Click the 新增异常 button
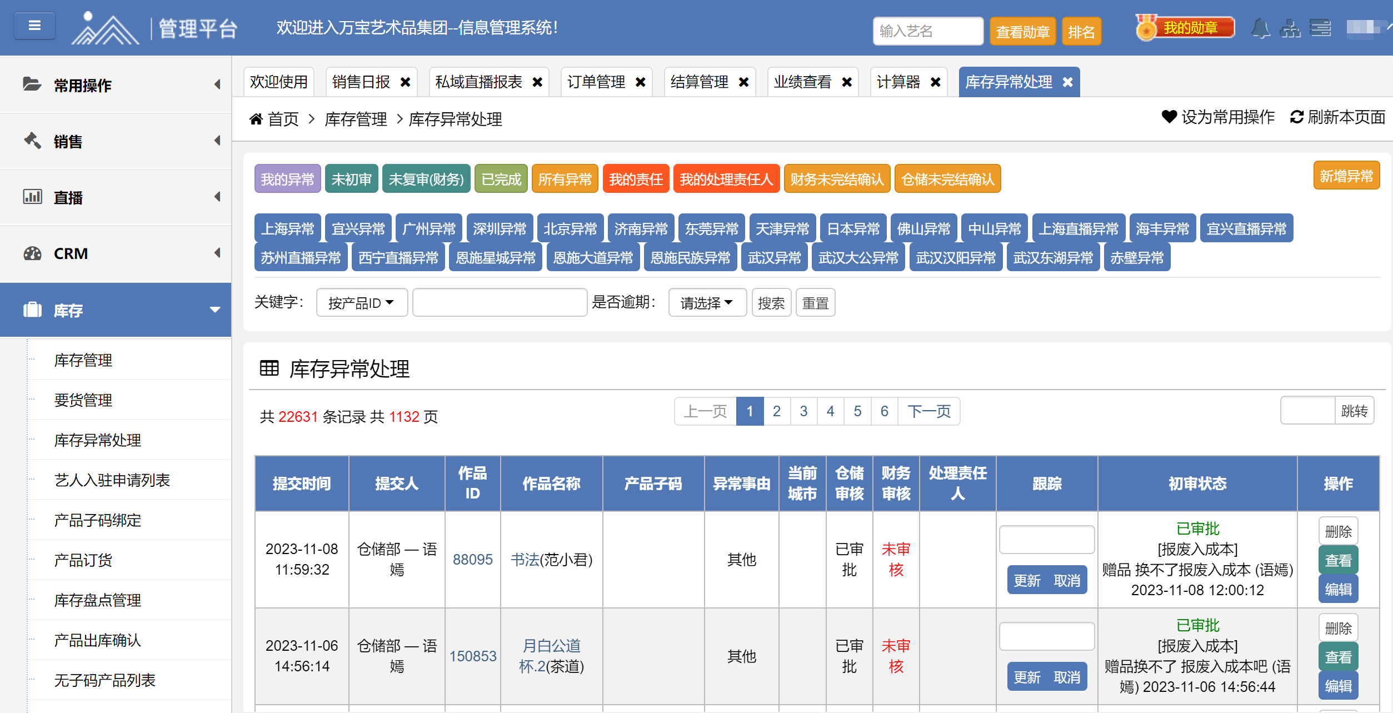Screen dimensions: 1393x713 coord(1346,176)
